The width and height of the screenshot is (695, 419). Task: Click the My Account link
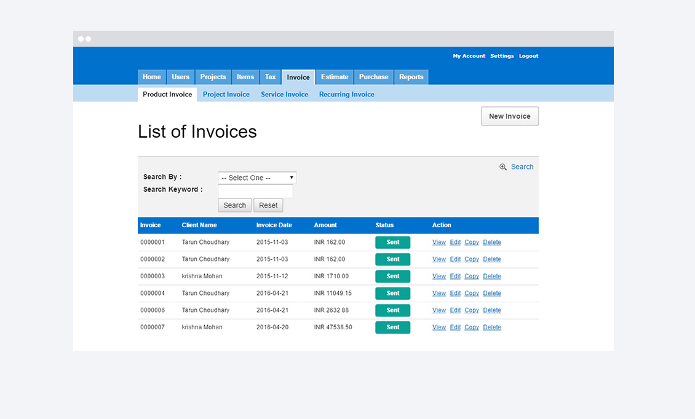point(469,56)
